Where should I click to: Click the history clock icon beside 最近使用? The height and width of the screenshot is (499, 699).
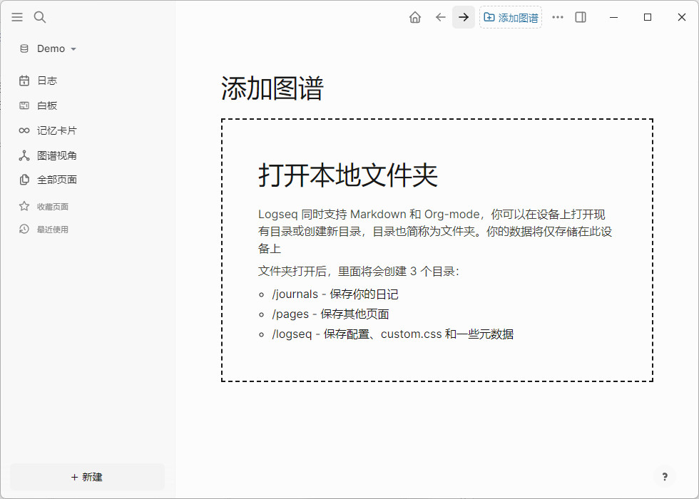pos(24,230)
